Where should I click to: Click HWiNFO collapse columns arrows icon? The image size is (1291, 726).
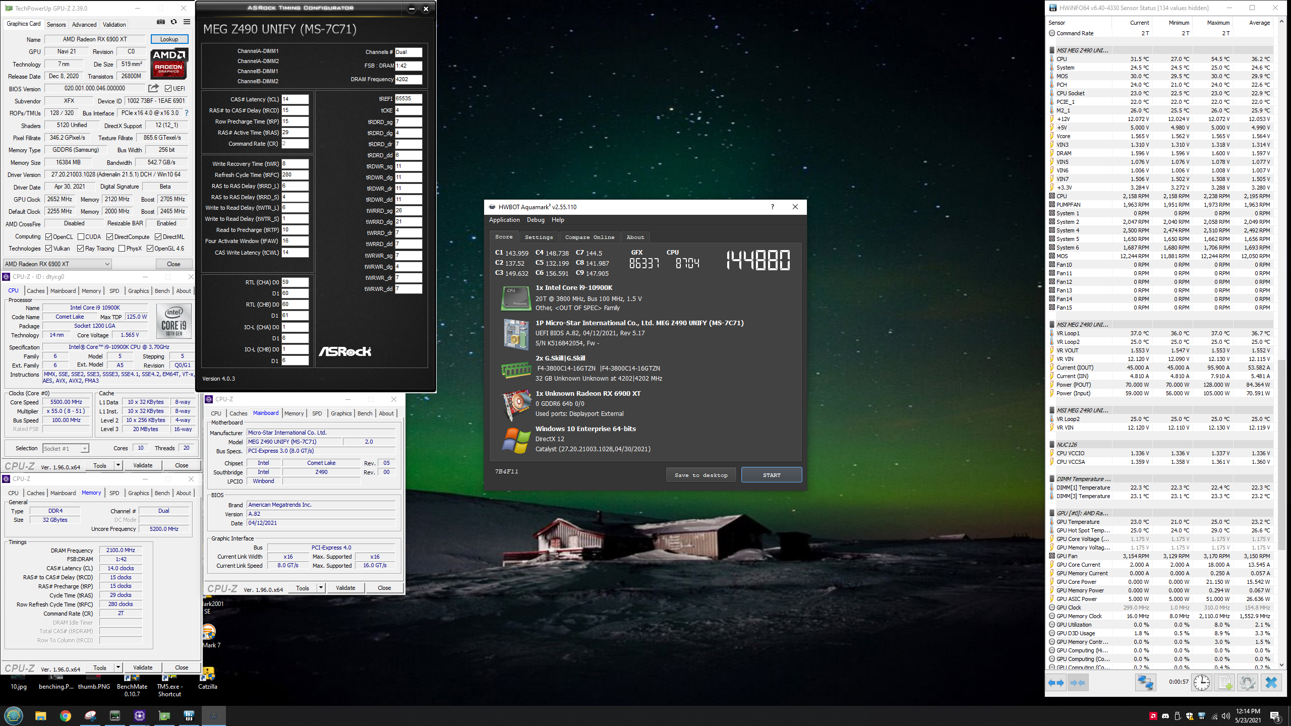[1078, 683]
